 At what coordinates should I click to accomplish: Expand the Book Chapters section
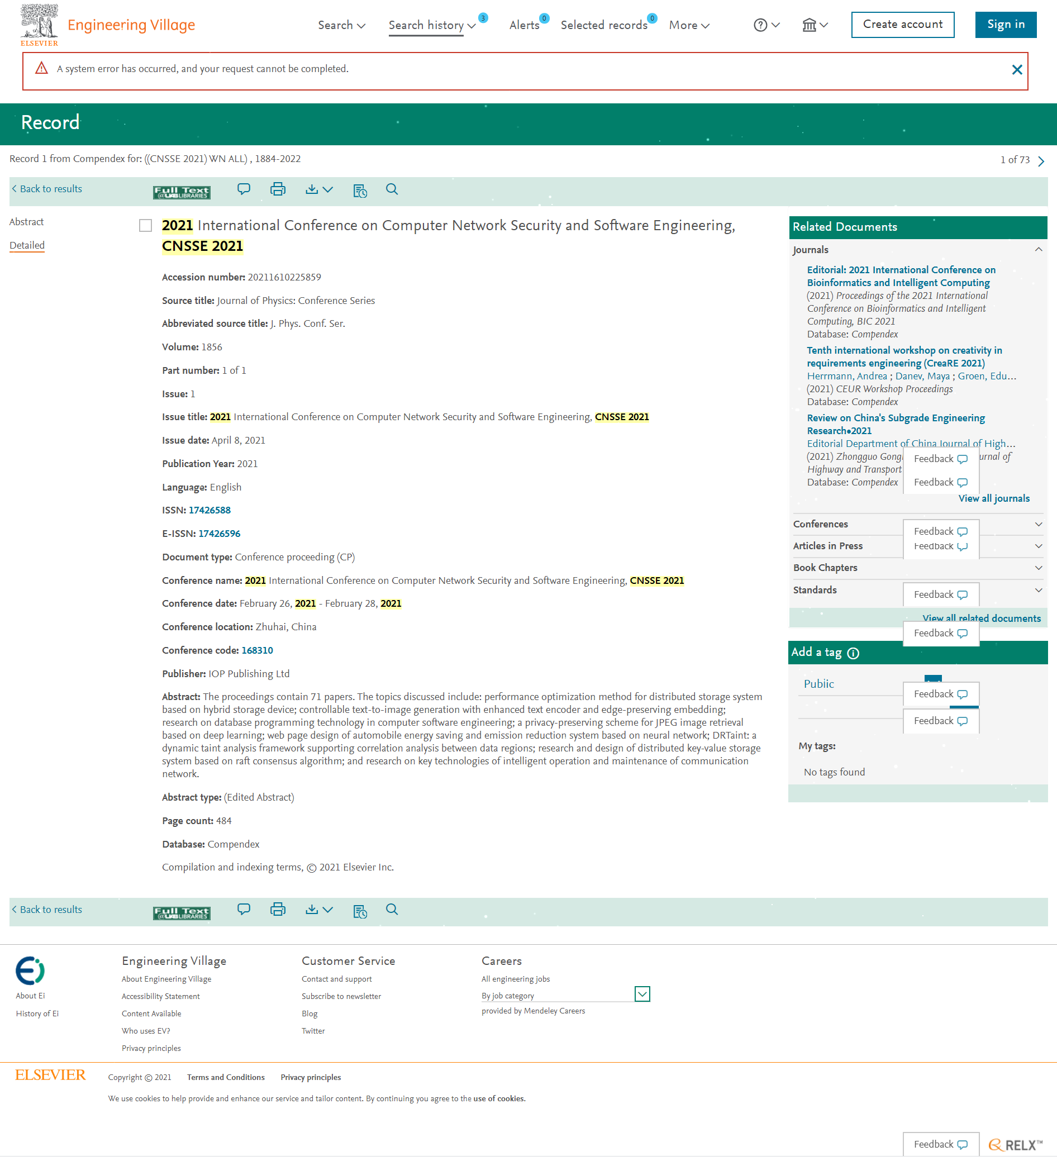[x=1039, y=568]
